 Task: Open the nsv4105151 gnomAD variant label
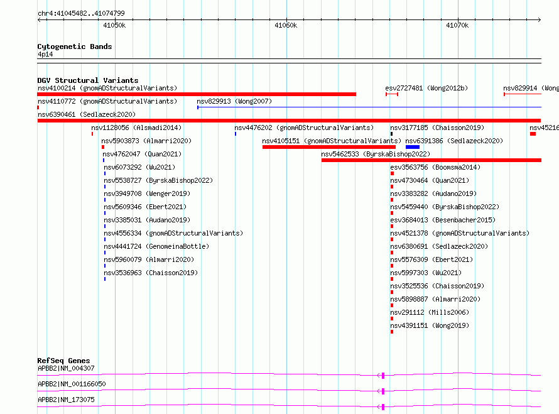(332, 141)
